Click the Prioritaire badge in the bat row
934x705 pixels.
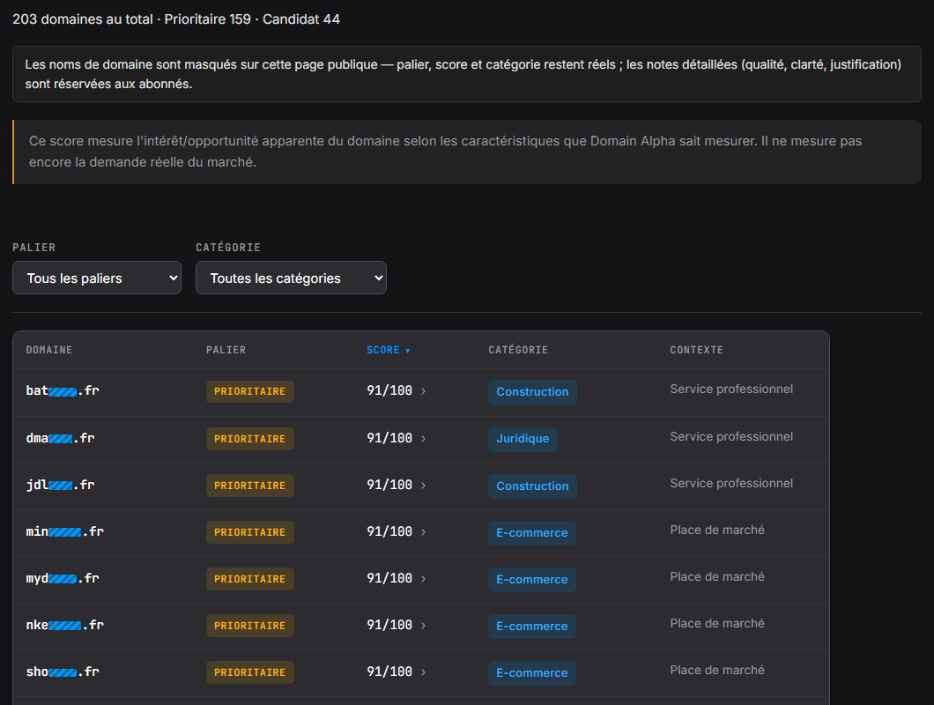pos(250,391)
